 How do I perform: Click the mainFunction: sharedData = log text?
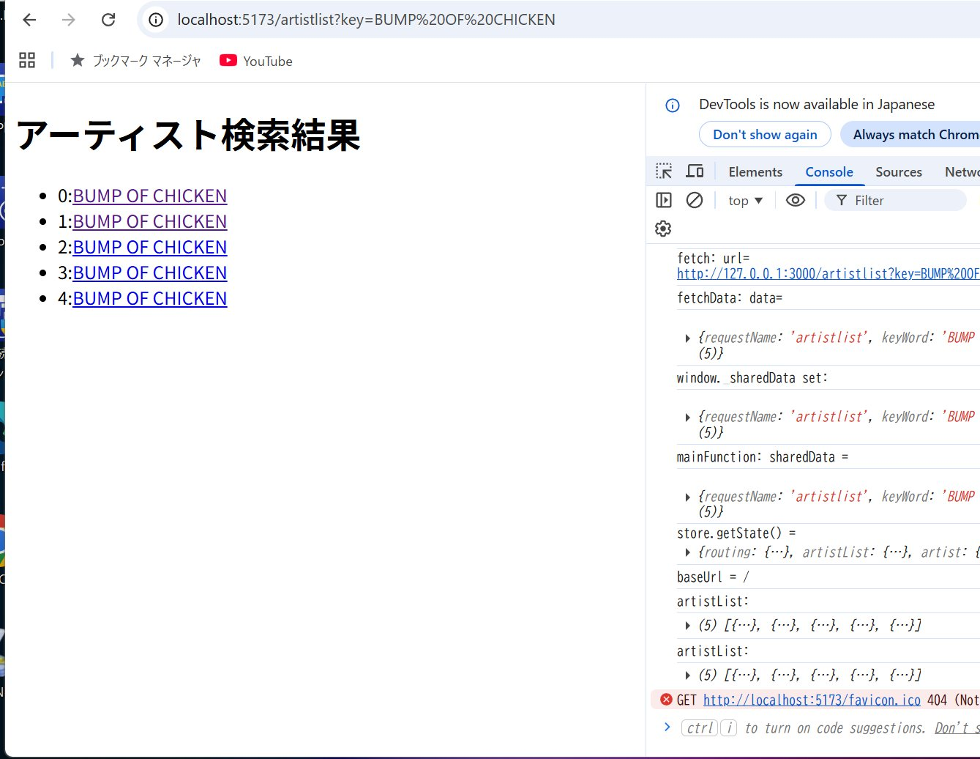[763, 457]
